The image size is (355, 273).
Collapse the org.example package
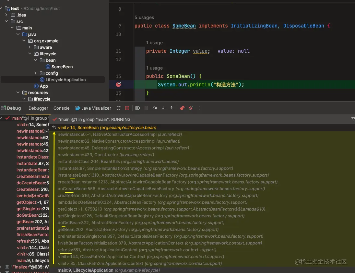click(24, 41)
